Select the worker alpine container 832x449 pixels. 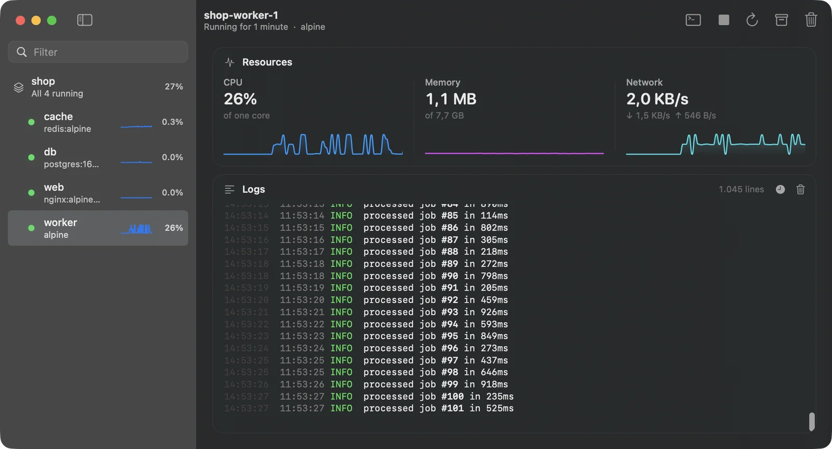(98, 228)
